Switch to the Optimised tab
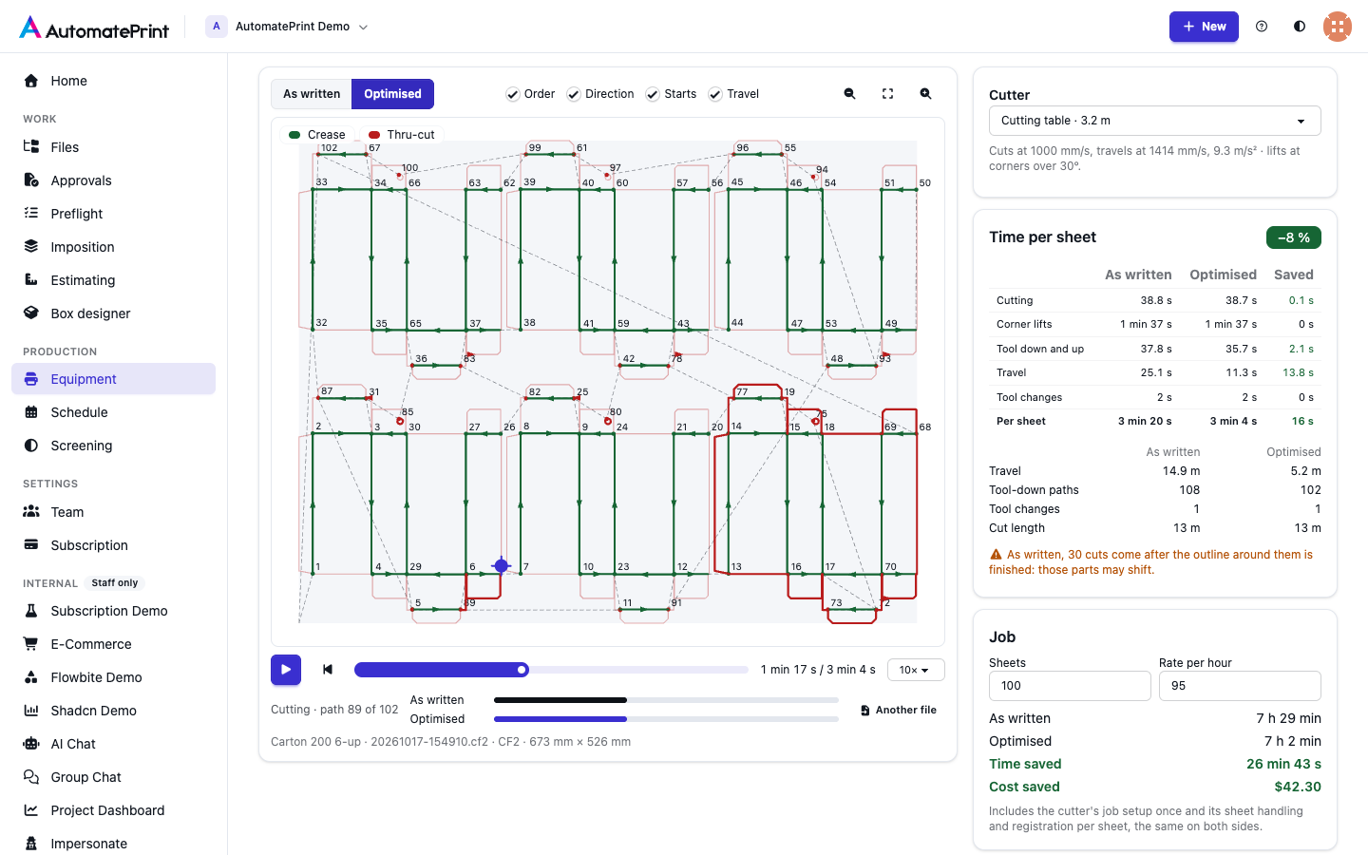The height and width of the screenshot is (855, 1368). 392,94
